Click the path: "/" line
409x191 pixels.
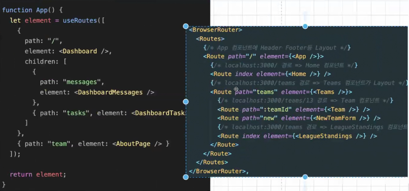coord(43,41)
